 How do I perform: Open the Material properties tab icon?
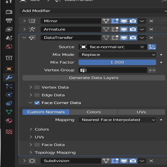[9, 121]
